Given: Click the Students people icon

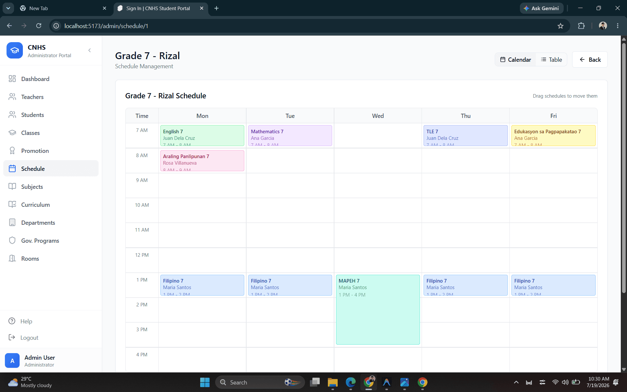Looking at the screenshot, I should (12, 115).
